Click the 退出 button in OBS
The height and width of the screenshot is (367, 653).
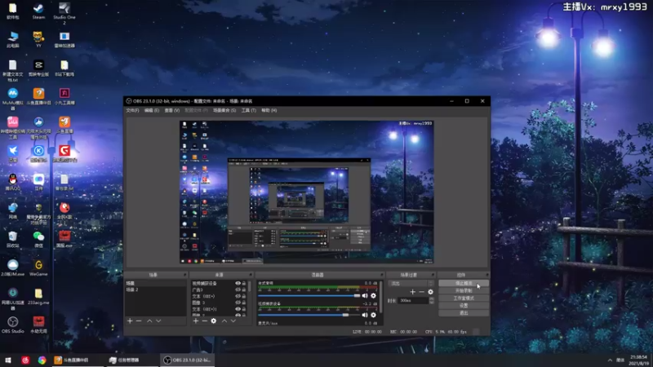tap(464, 313)
